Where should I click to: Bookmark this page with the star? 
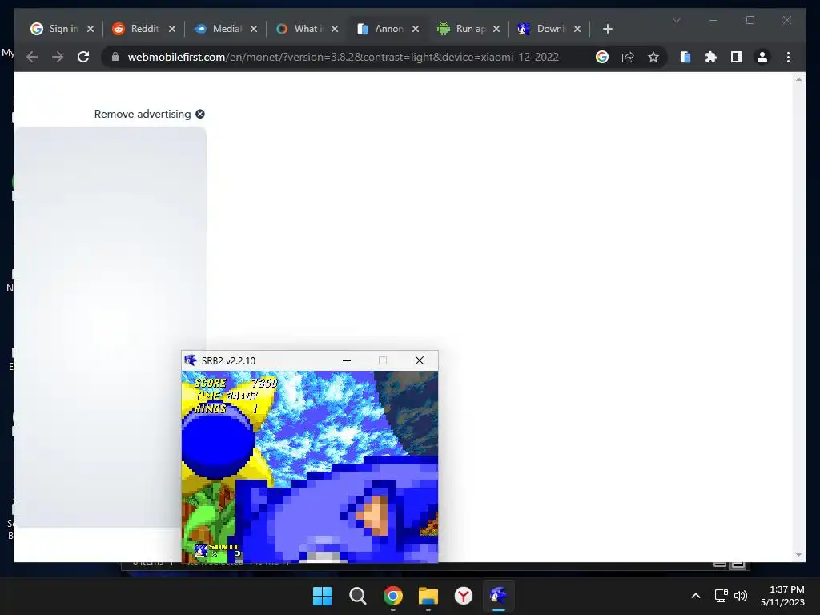[653, 57]
